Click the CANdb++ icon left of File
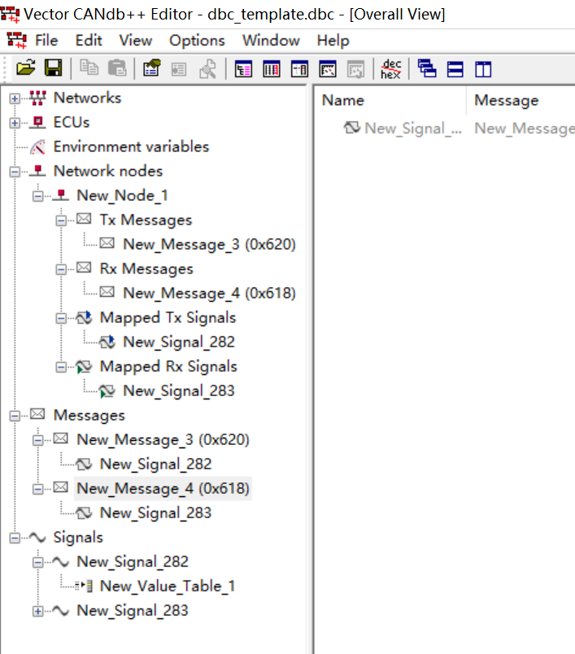Image resolution: width=575 pixels, height=654 pixels. point(17,41)
